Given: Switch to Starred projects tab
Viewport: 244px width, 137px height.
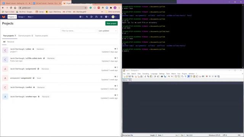Looking at the screenshot, I should [x=26, y=36].
